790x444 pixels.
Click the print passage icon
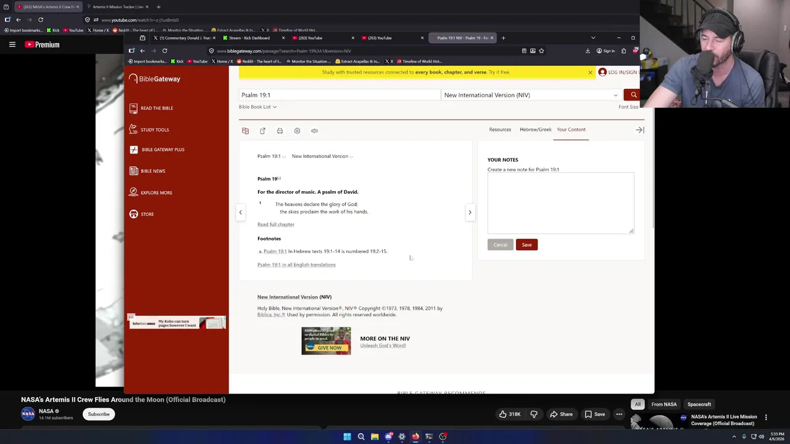point(280,131)
